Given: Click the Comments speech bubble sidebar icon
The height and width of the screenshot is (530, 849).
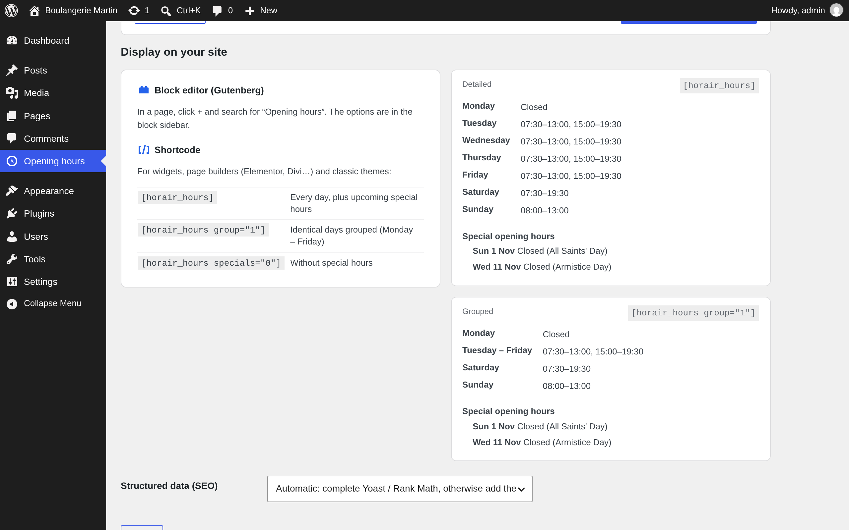Looking at the screenshot, I should coord(12,138).
